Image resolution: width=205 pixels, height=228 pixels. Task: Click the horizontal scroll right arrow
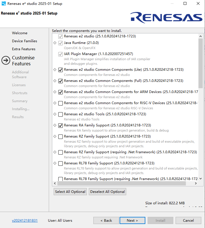click(196, 183)
